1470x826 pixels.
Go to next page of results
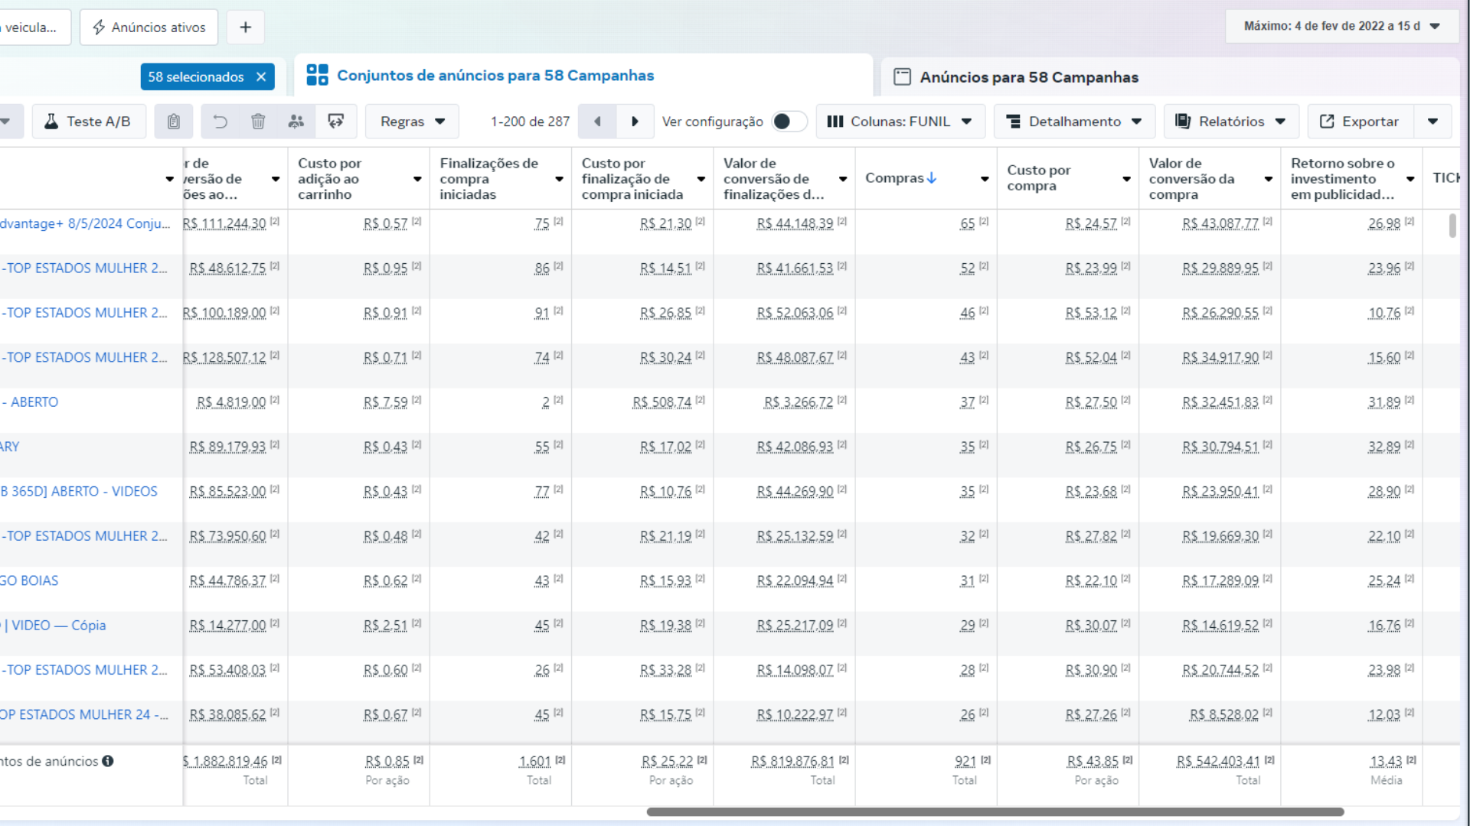[635, 122]
